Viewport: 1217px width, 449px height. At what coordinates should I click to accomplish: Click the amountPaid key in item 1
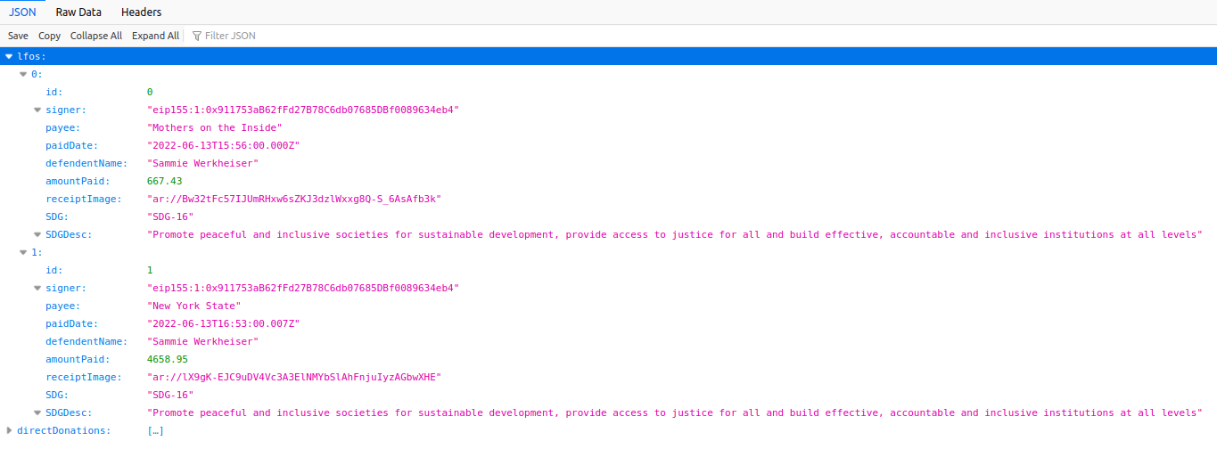(78, 359)
